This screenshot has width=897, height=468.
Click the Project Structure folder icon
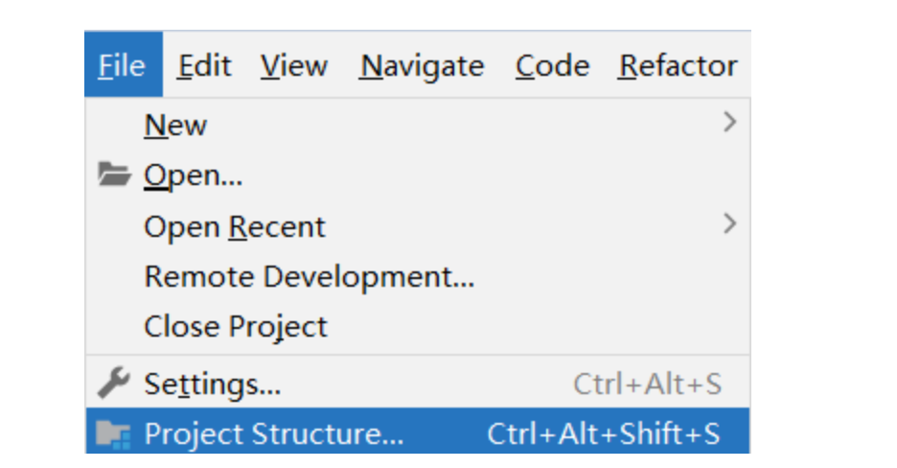coord(113,433)
